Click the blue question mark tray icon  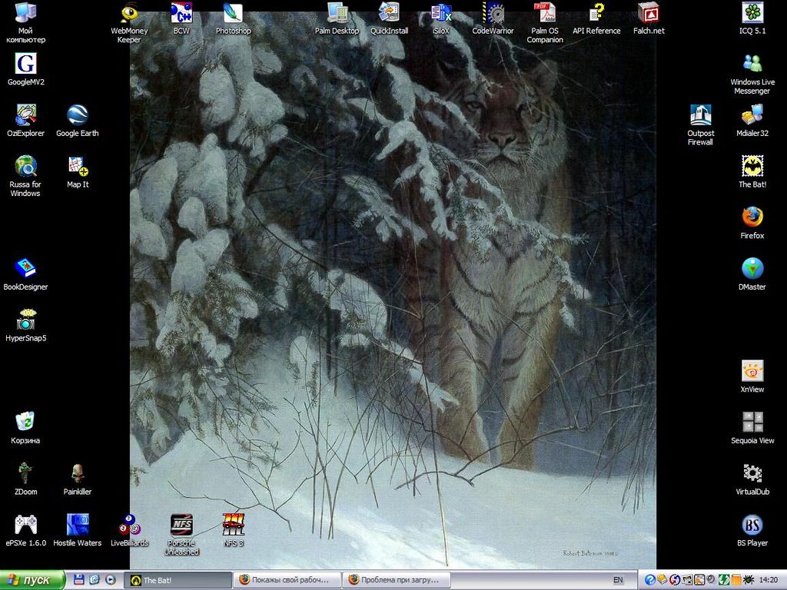[x=649, y=581]
